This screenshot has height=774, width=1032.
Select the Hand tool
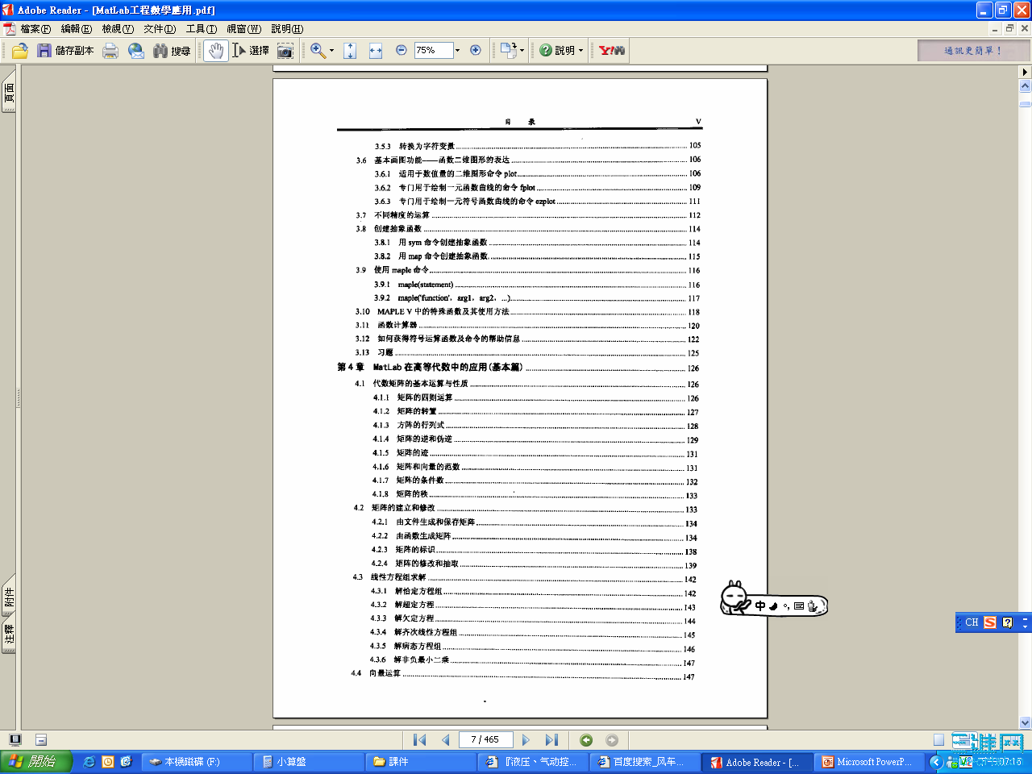tap(215, 51)
